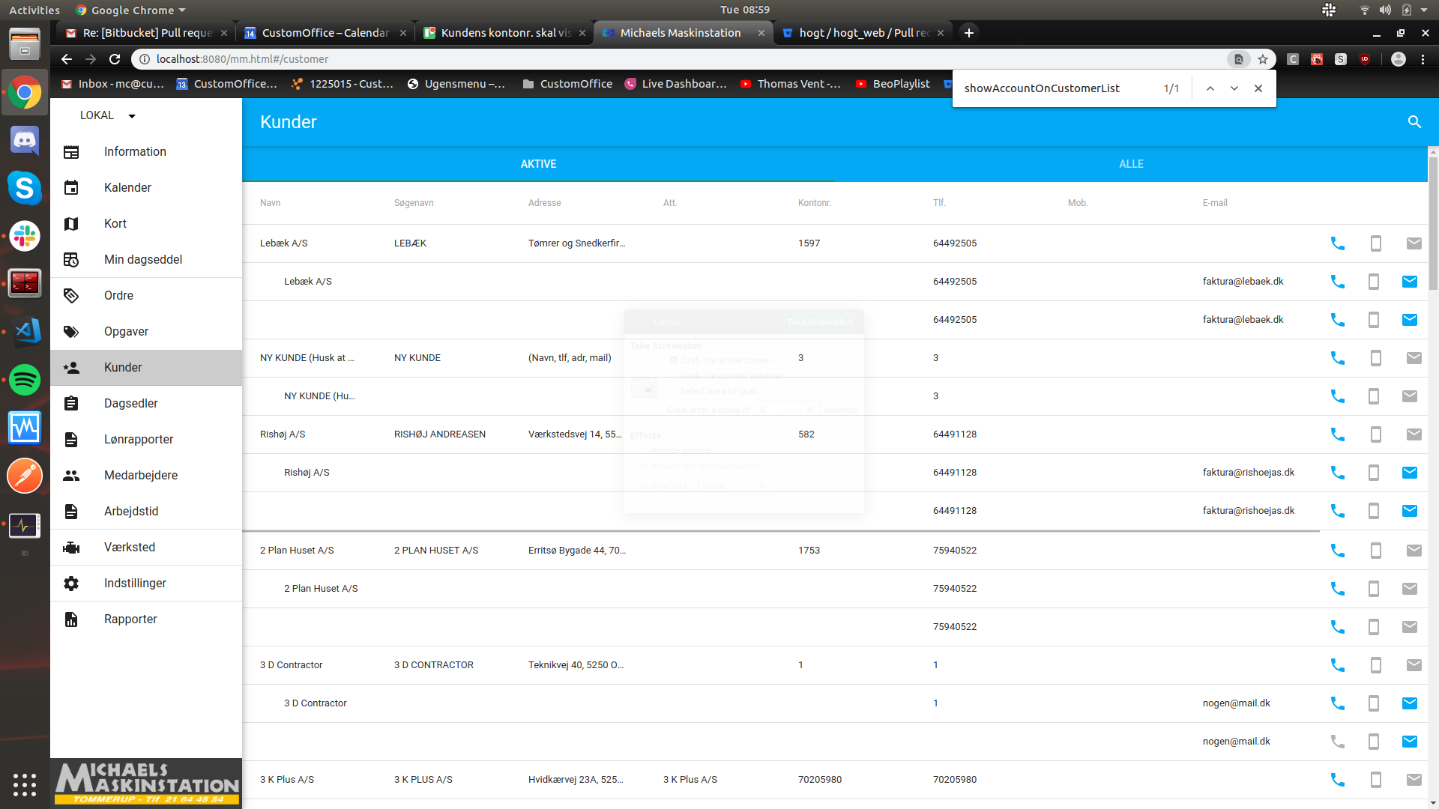The width and height of the screenshot is (1439, 809).
Task: Click phone icon on 3 K Plus A/S row
Action: click(x=1337, y=780)
